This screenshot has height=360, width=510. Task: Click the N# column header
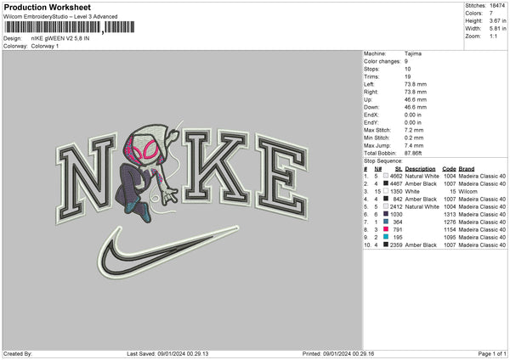click(378, 169)
